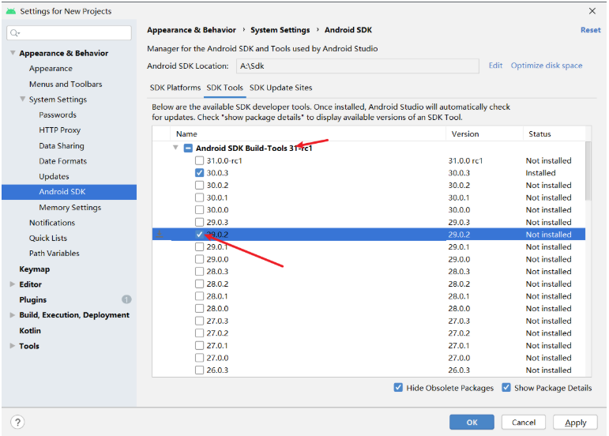Open Date Formats settings
Screen dimensions: 609x436
tap(63, 161)
